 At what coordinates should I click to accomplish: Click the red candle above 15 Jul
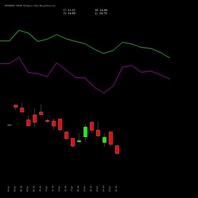pyautogui.click(x=60, y=124)
